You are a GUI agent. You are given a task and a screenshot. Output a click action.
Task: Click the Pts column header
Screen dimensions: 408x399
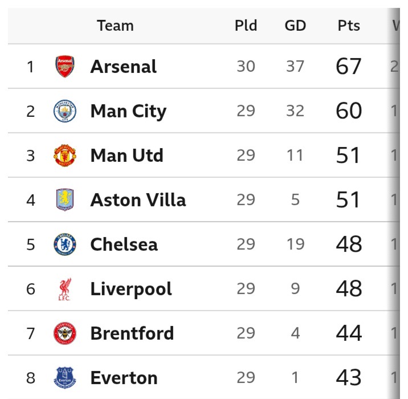(x=349, y=26)
